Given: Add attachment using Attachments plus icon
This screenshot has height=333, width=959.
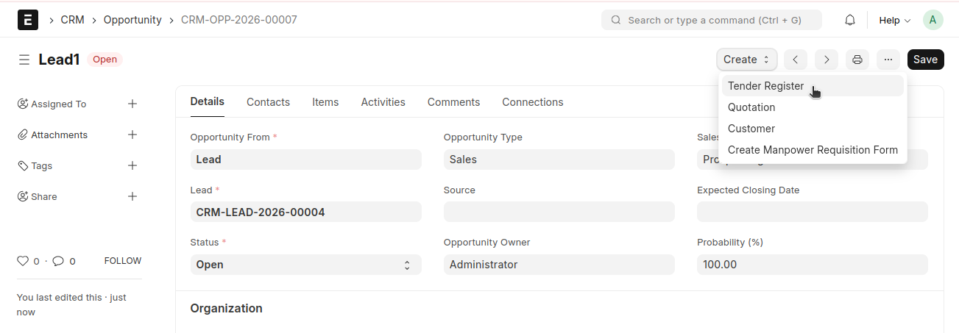Looking at the screenshot, I should pos(132,135).
